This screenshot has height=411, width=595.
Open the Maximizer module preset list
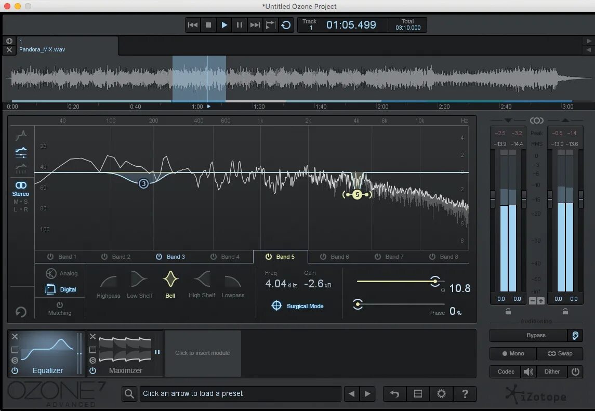coord(92,350)
